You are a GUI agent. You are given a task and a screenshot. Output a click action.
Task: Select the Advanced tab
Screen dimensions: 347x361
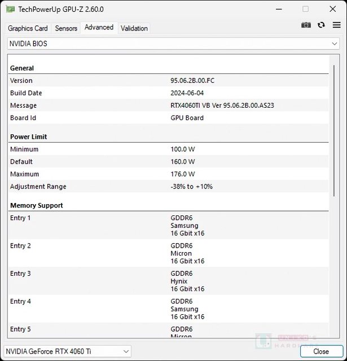(x=99, y=27)
